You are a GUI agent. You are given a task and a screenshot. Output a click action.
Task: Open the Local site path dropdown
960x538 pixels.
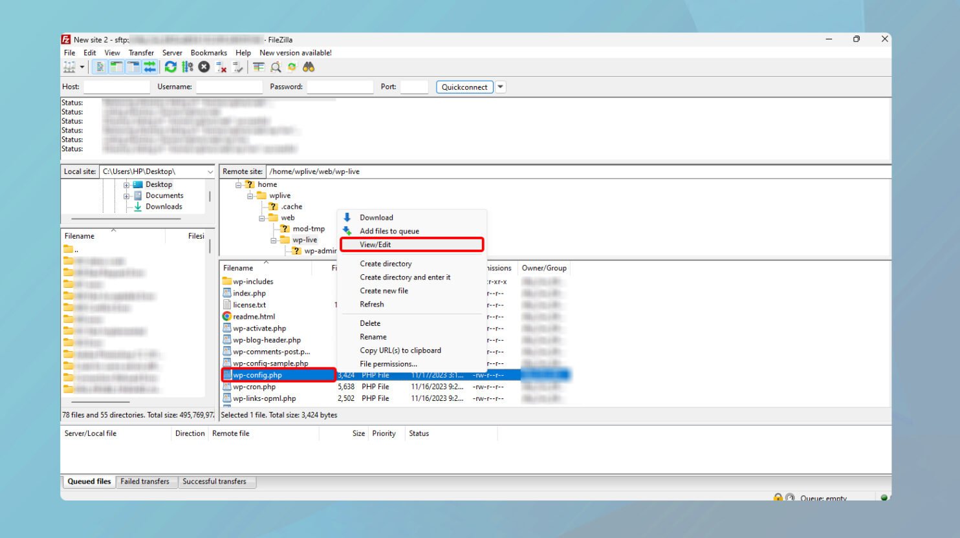209,171
